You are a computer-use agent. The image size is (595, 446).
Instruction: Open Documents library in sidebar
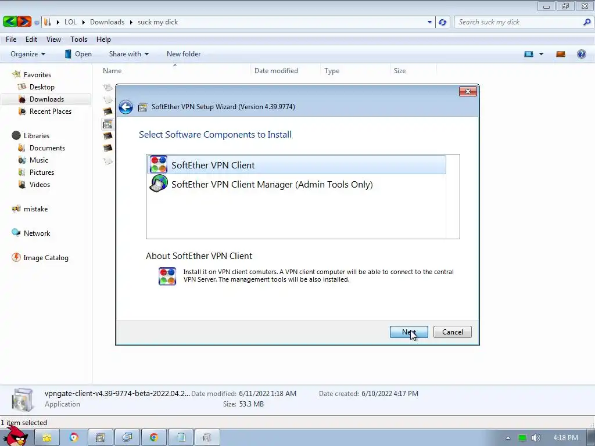coord(47,148)
